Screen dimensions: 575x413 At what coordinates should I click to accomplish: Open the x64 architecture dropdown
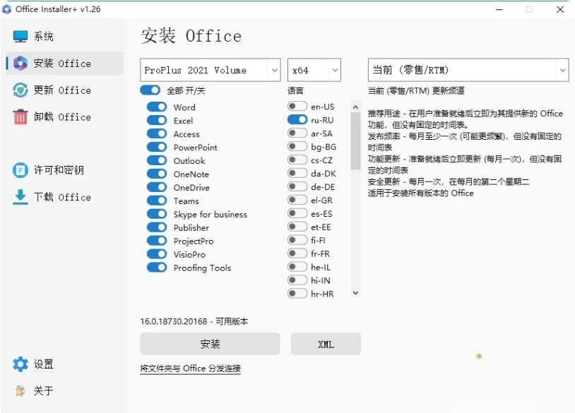314,70
